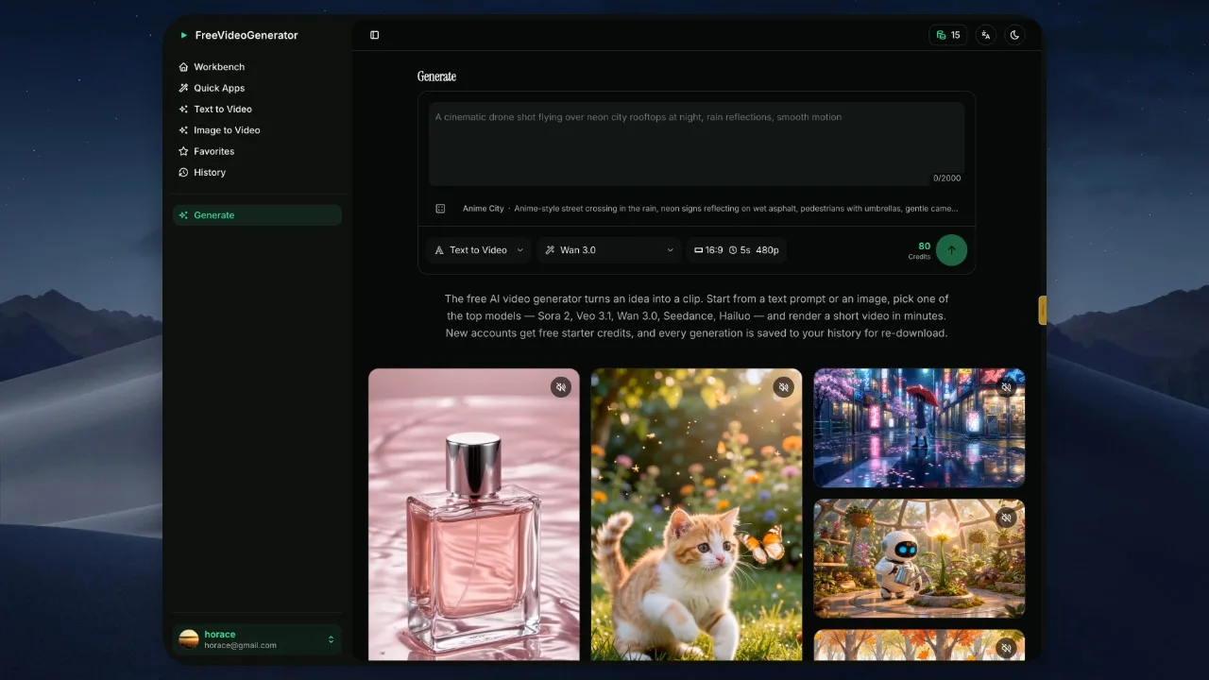Open the neon rainy street thumbnail
This screenshot has width=1209, height=680.
(x=919, y=428)
